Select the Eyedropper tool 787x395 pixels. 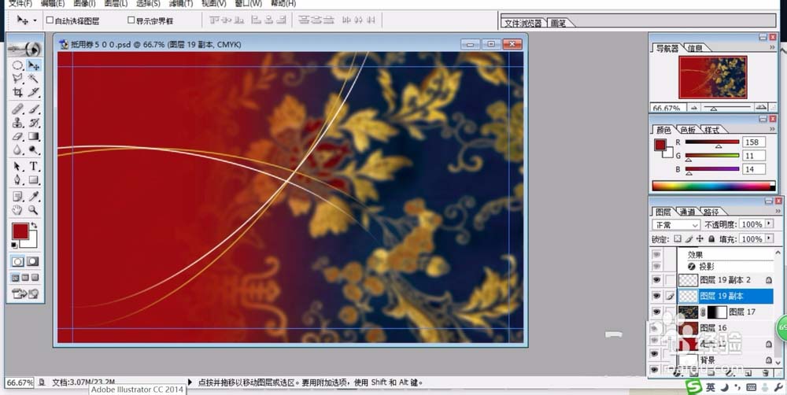point(34,196)
